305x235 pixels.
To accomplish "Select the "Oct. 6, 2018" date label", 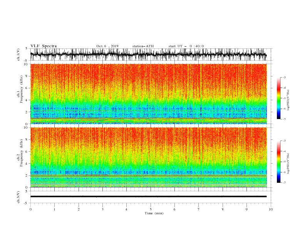I will tap(107, 46).
